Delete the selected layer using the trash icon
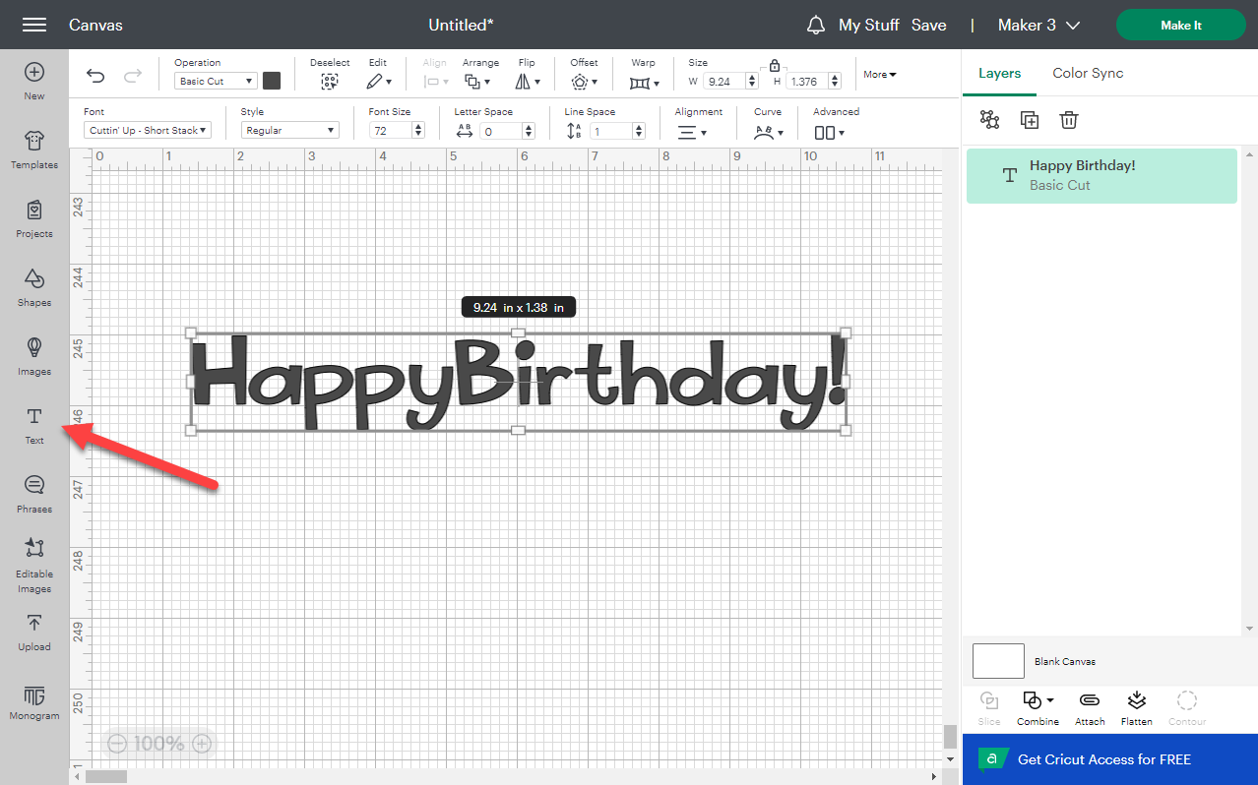Image resolution: width=1258 pixels, height=785 pixels. click(x=1069, y=119)
